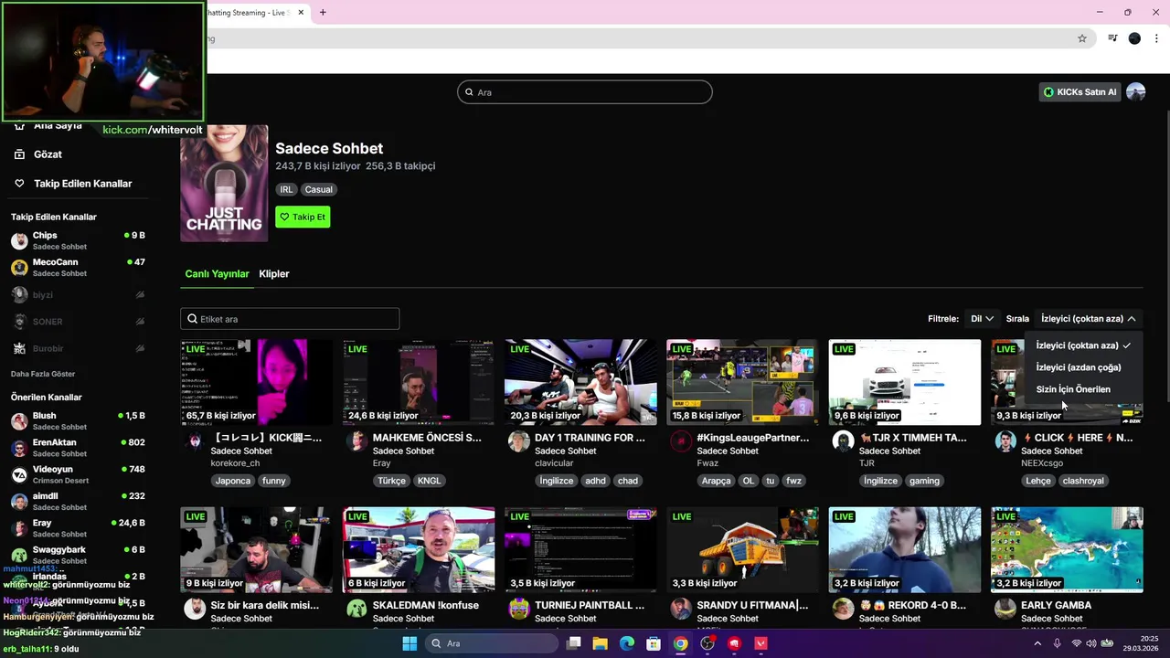Open offline biyzi channel avatar

point(19,294)
